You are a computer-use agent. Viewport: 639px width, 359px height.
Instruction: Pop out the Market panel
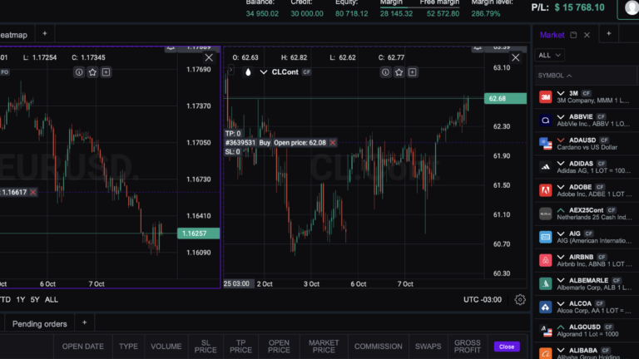pos(573,35)
